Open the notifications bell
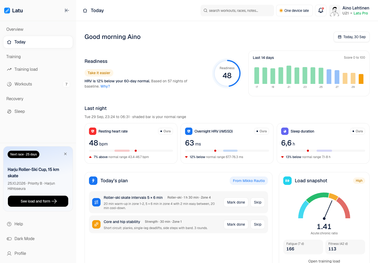 click(x=321, y=11)
